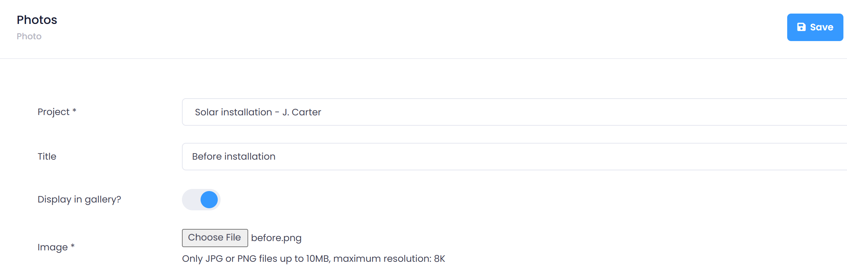Click the 'Before installation' title text
The image size is (847, 275).
(234, 157)
